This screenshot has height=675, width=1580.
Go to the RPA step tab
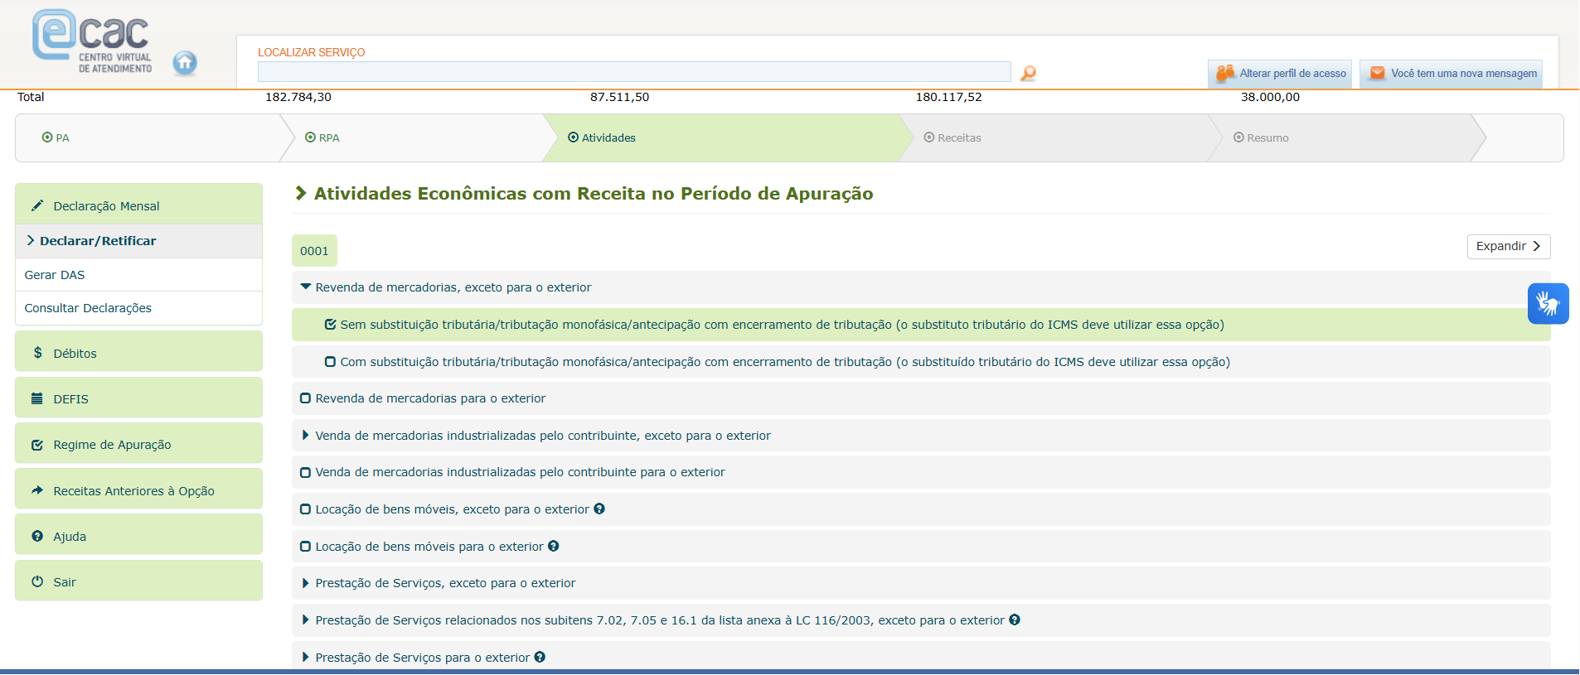(419, 137)
